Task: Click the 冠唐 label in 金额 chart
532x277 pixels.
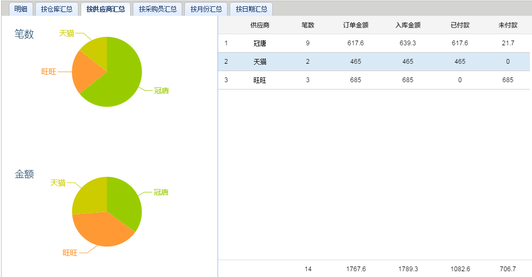Action: point(161,193)
